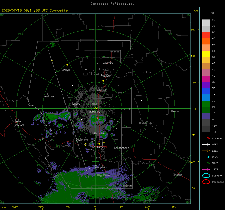The height and width of the screenshot is (210, 225).
Task: Click the red forecast arrow in the legend
Action: point(206,138)
